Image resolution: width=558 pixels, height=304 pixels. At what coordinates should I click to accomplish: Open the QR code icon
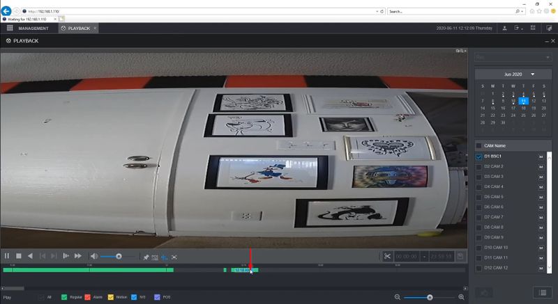point(533,28)
